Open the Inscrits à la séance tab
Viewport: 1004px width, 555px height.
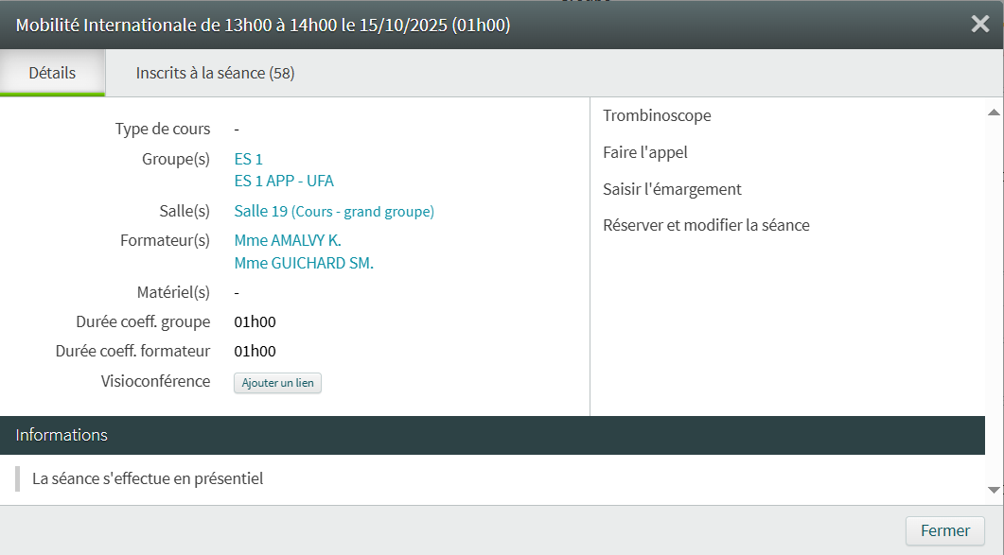[215, 73]
